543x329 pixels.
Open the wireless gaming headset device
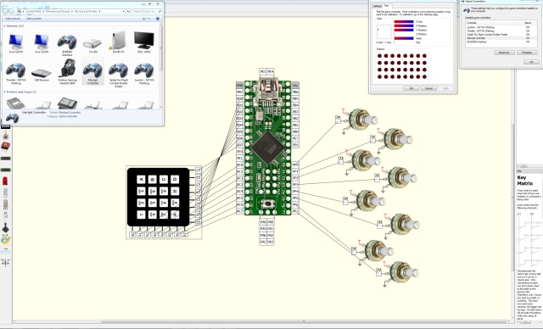click(x=67, y=71)
